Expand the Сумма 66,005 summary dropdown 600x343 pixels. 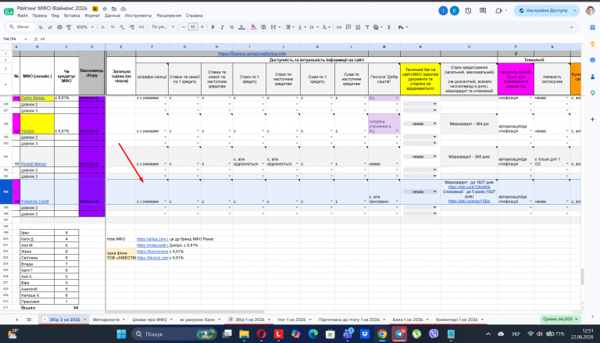[x=560, y=319]
